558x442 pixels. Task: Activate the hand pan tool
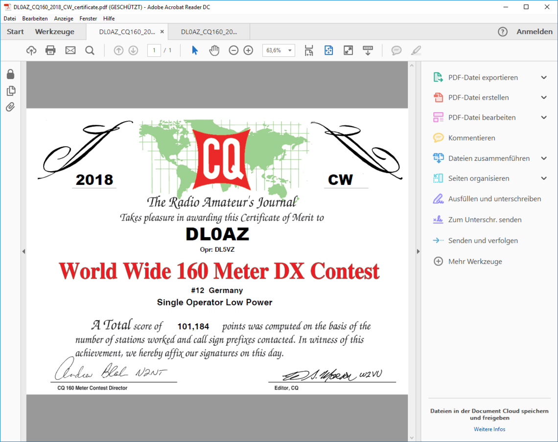pos(214,50)
